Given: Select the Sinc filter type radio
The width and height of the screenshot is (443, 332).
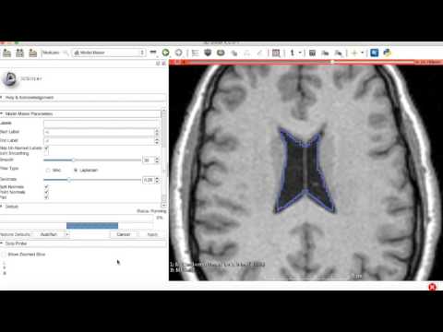Looking at the screenshot, I should 48,170.
